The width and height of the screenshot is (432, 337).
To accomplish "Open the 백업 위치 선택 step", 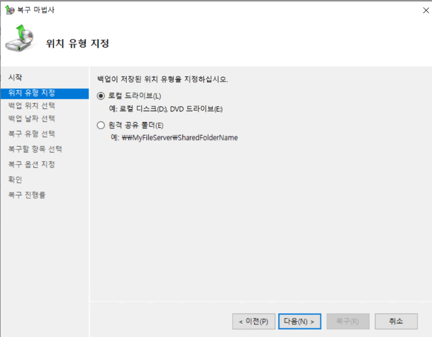I will [31, 106].
